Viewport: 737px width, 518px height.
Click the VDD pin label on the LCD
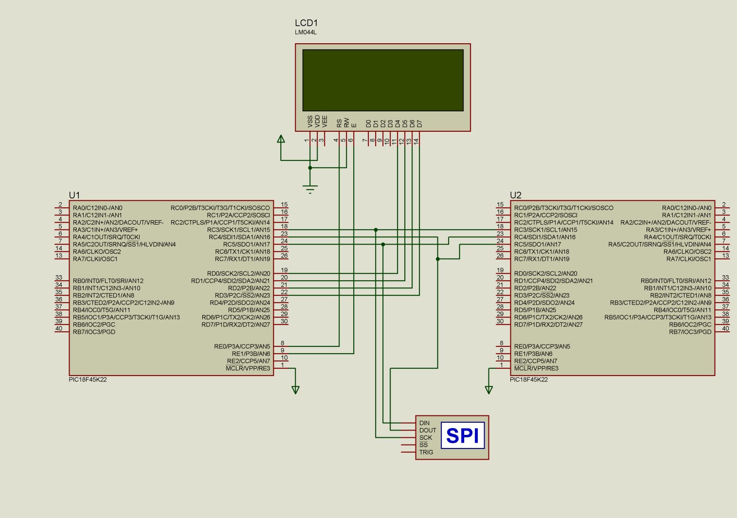[318, 122]
